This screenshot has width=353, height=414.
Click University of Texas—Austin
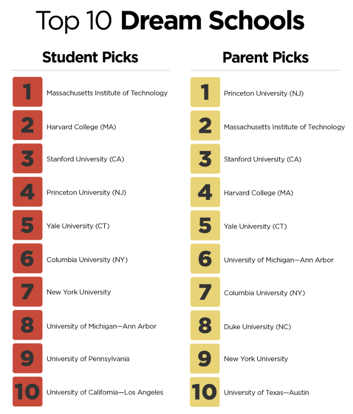pyautogui.click(x=266, y=393)
